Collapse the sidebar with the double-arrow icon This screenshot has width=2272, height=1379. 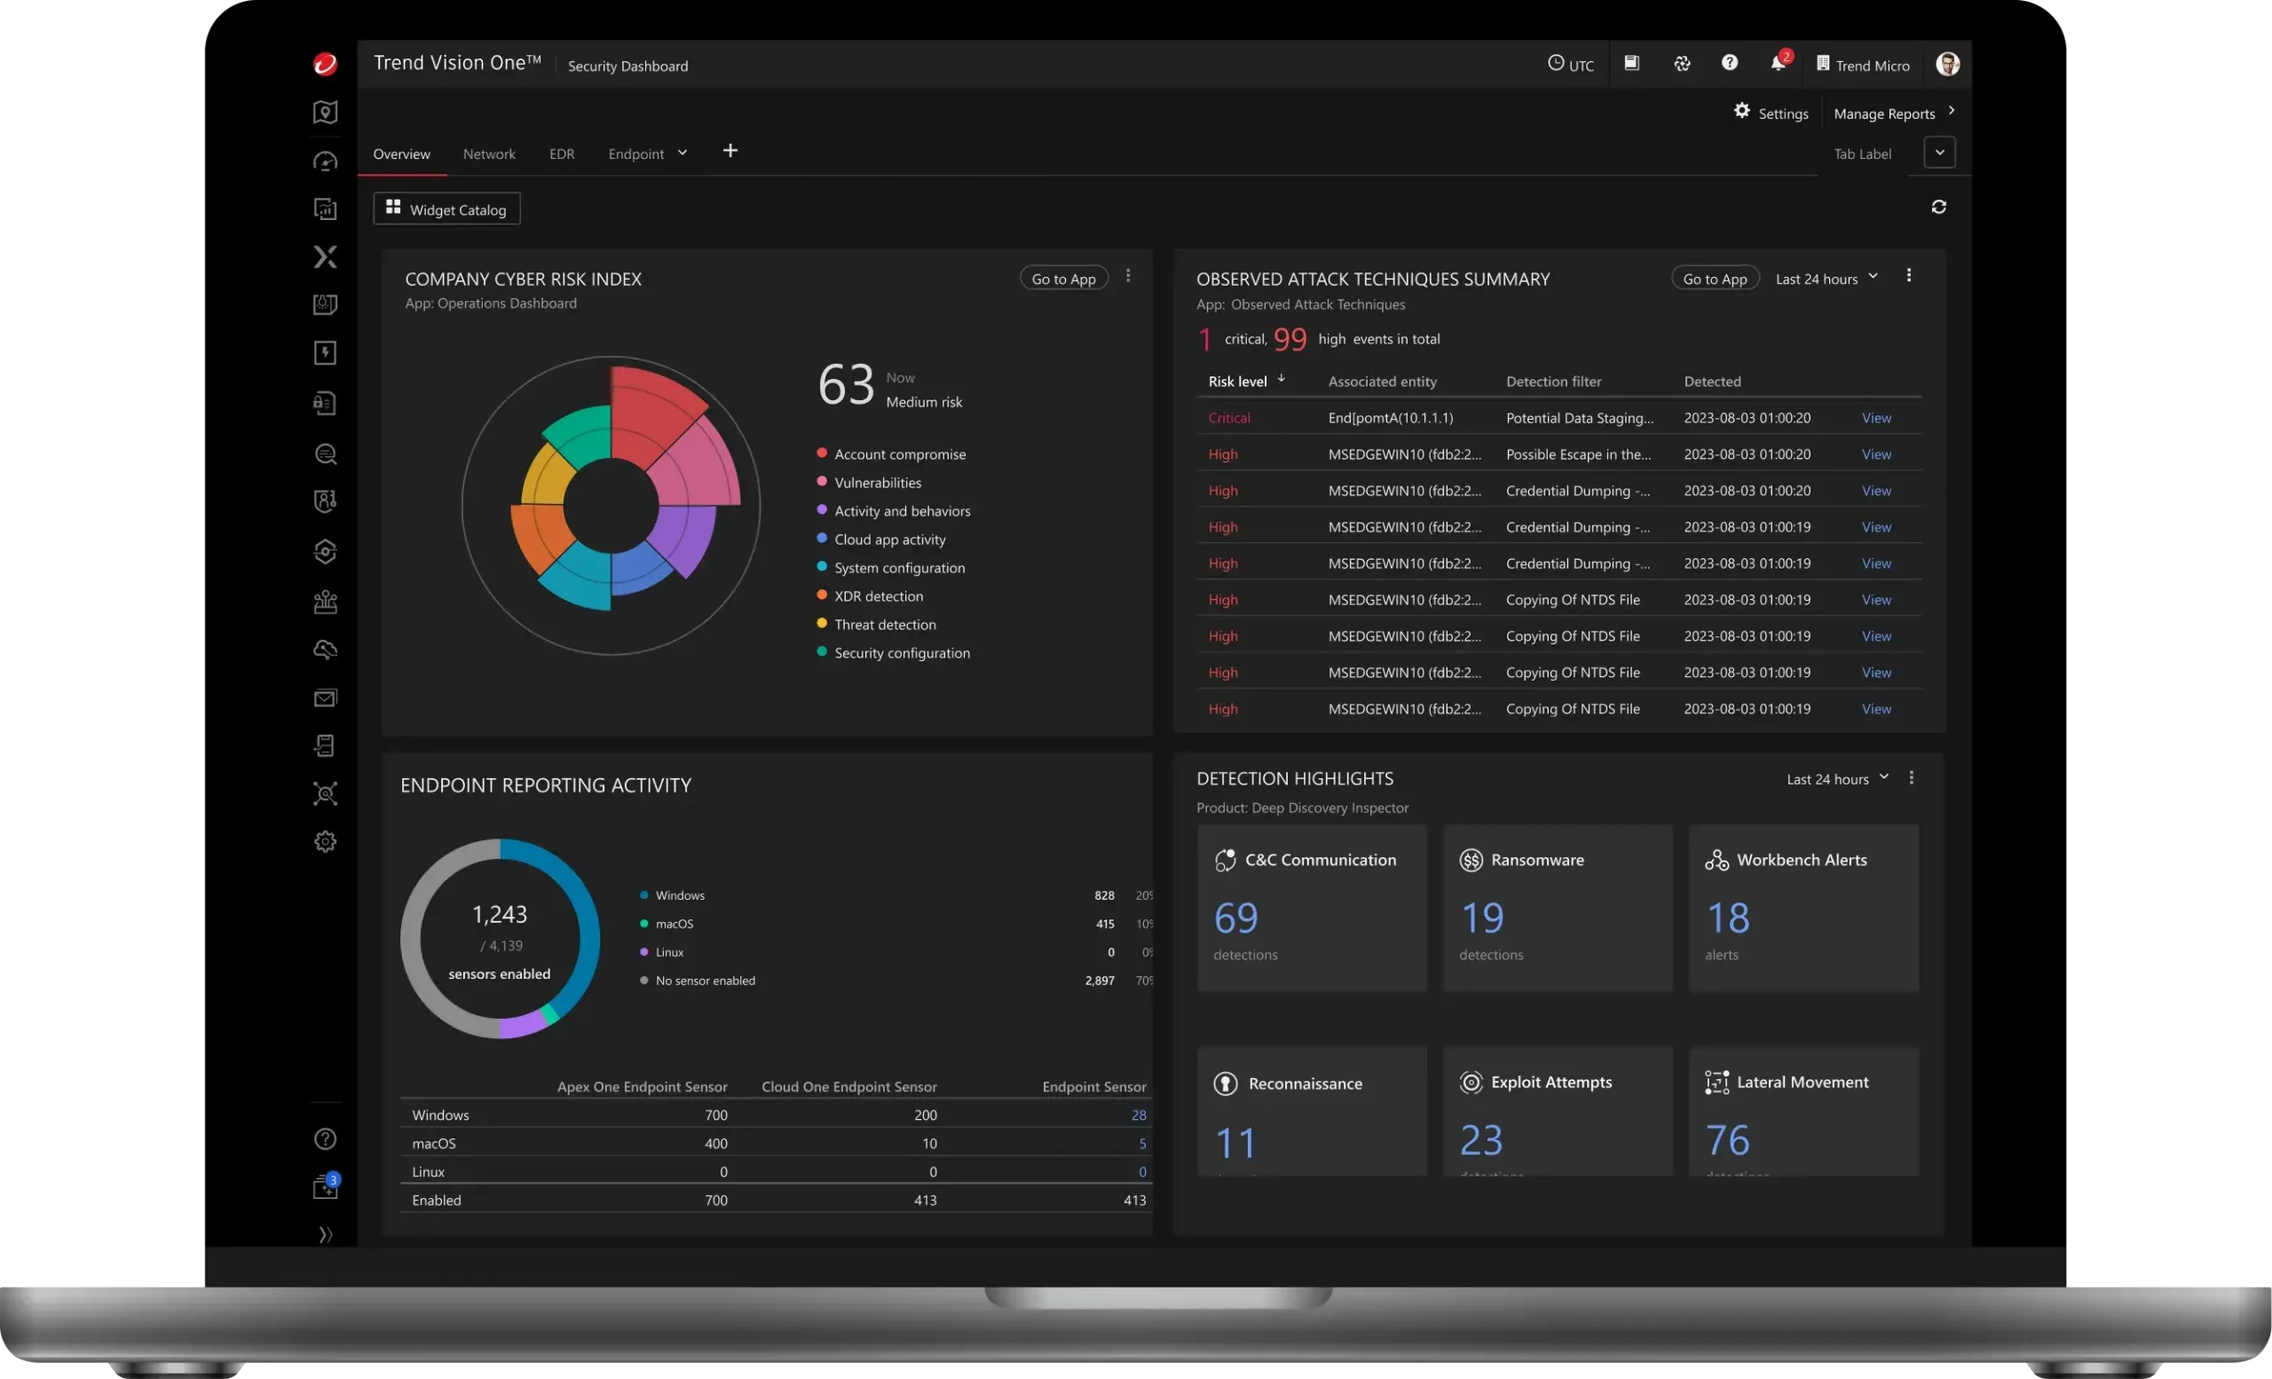[325, 1235]
